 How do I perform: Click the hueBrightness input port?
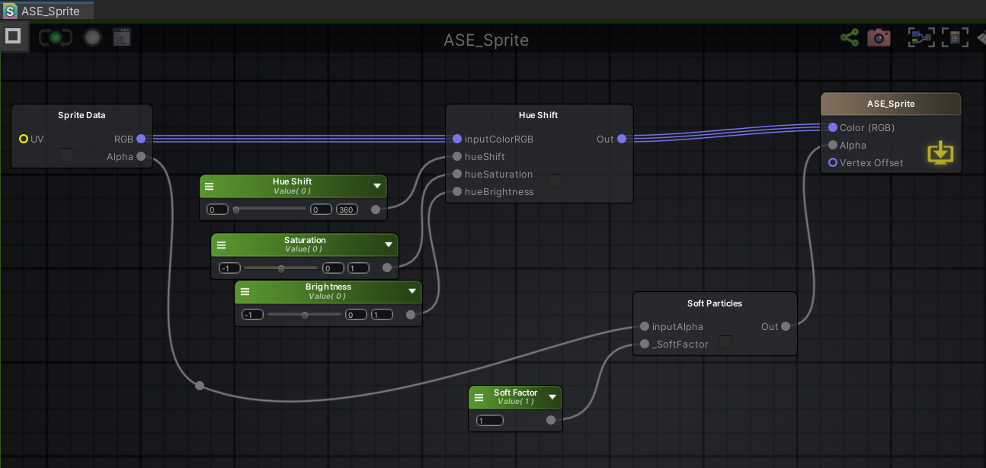click(x=457, y=191)
